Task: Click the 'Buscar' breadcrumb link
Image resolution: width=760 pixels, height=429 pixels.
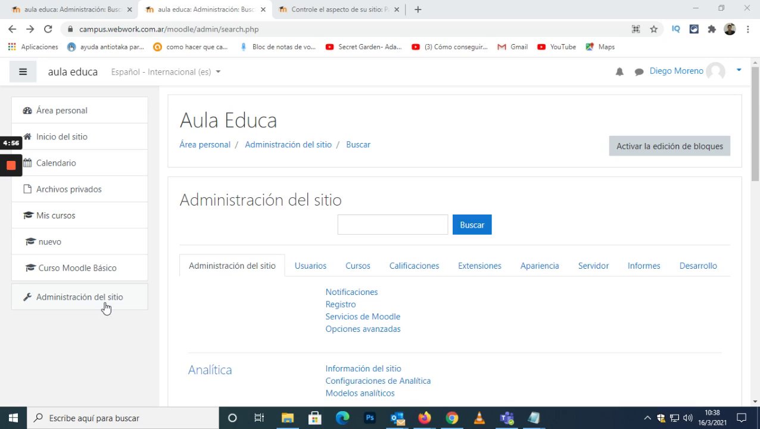Action: click(358, 144)
